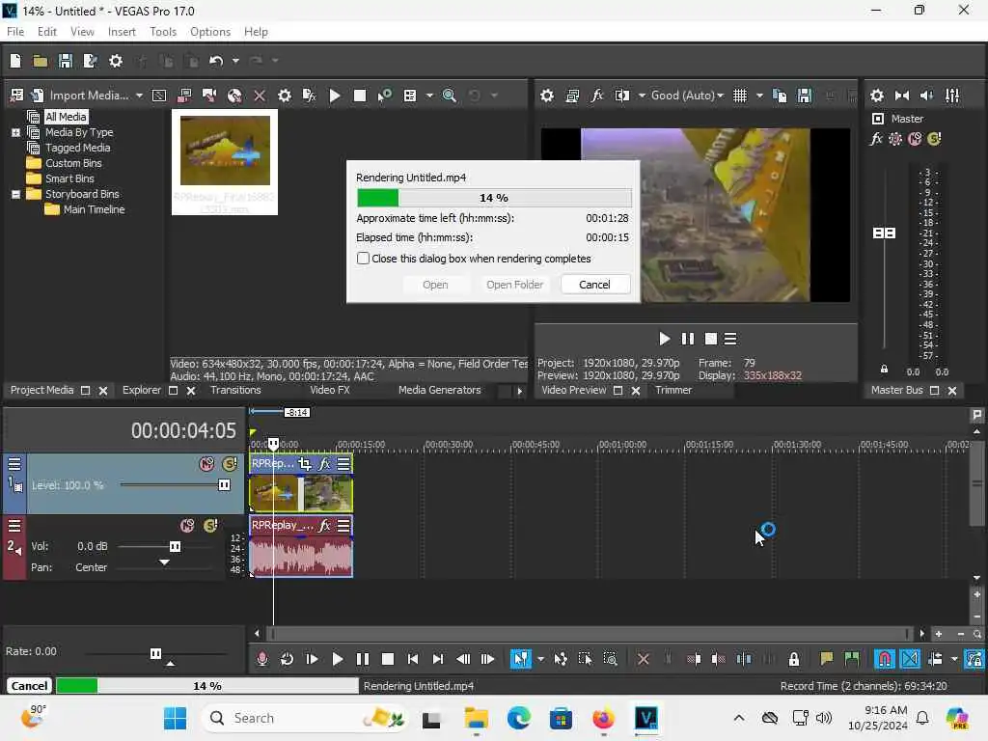Select Main Timeline bin
Viewport: 988px width, 741px height.
[x=94, y=209]
